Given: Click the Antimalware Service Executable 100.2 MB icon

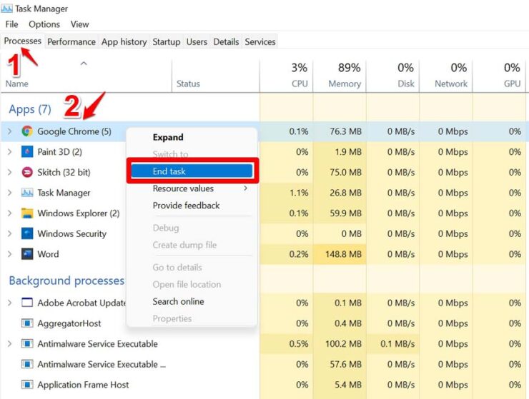Looking at the screenshot, I should click(27, 344).
